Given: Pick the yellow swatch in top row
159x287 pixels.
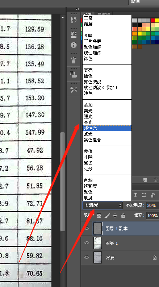Looking at the screenshot, I should (x=157, y=20).
